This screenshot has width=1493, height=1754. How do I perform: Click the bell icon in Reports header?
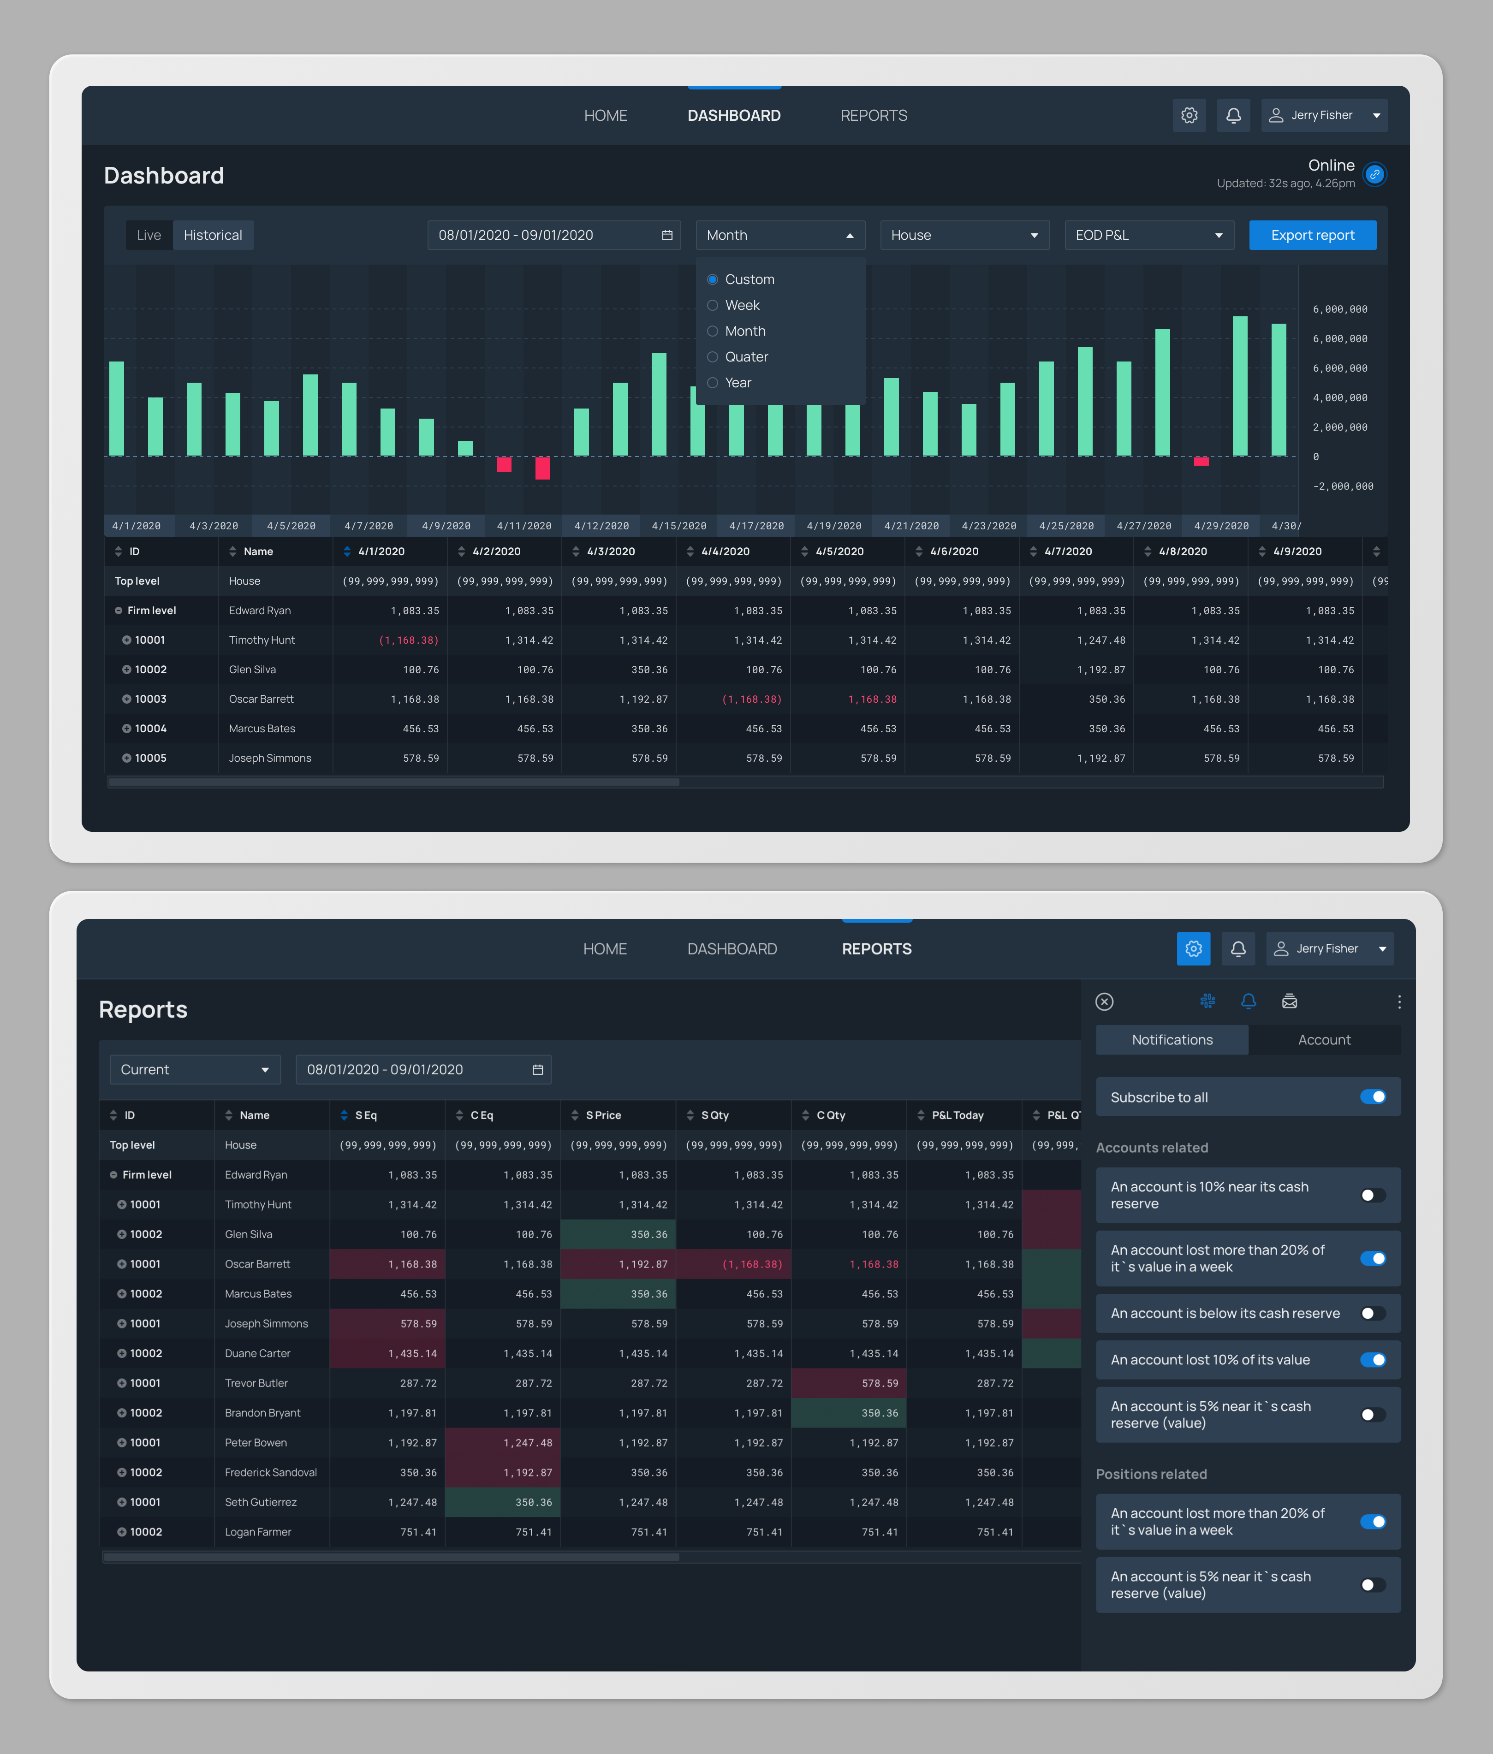(1237, 948)
